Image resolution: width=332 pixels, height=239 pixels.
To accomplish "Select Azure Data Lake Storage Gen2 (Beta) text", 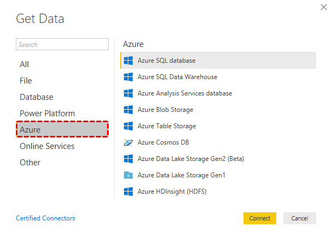I will click(191, 159).
